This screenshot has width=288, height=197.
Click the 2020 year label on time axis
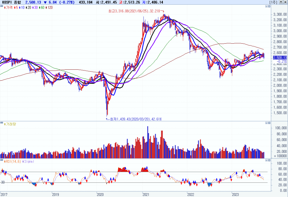coord(100,194)
